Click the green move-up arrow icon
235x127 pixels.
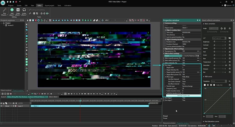pos(83,20)
